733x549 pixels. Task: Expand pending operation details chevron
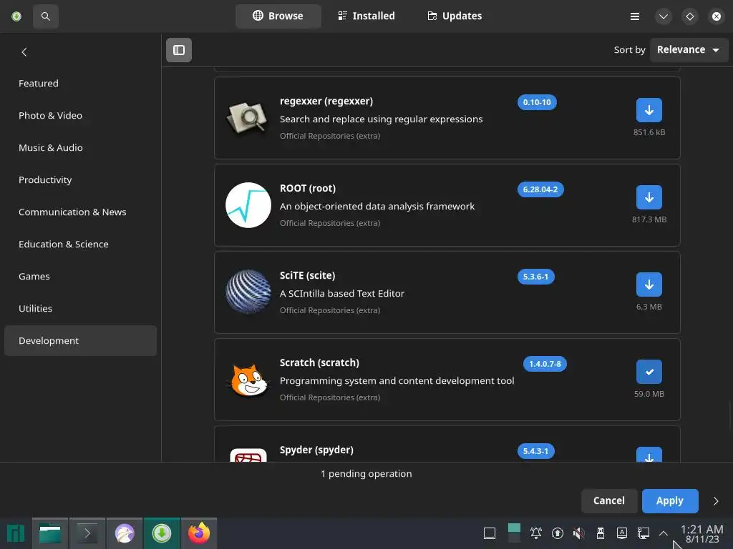tap(716, 501)
